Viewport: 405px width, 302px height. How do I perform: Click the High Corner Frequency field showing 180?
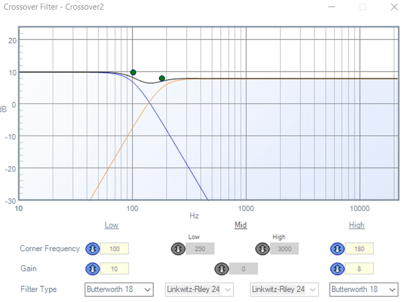(x=359, y=248)
